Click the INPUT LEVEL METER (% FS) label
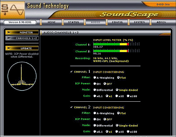Screen dimensions: 176x137 (x=113, y=40)
